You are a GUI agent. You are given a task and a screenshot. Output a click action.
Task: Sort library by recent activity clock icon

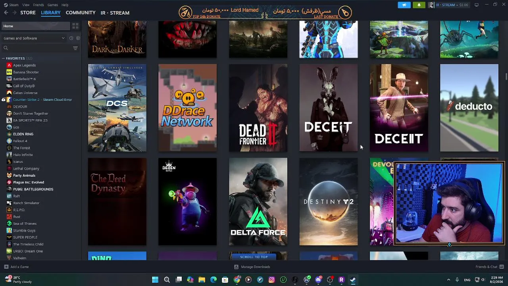pos(71,38)
